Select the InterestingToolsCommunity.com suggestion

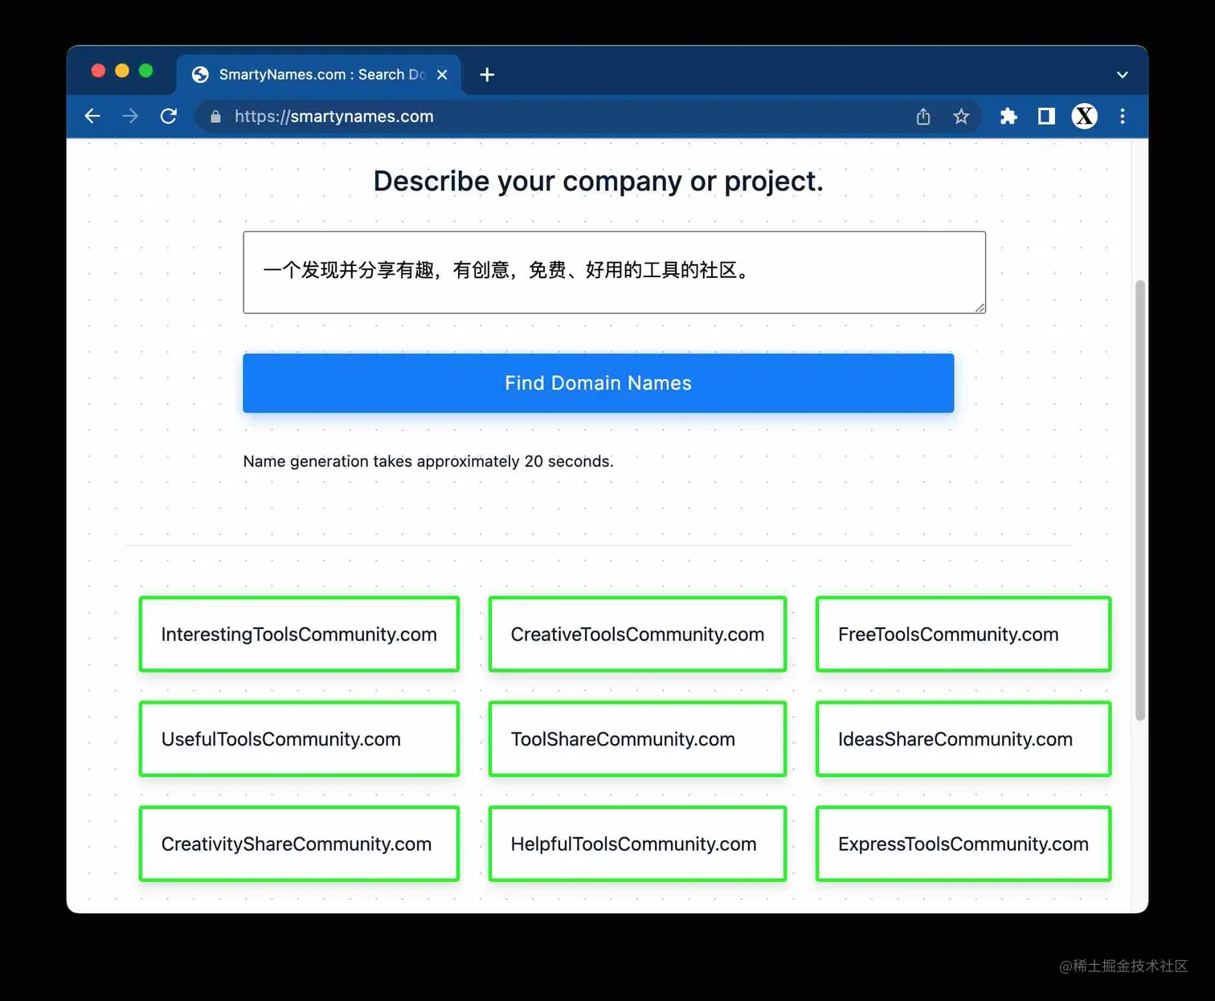[299, 634]
